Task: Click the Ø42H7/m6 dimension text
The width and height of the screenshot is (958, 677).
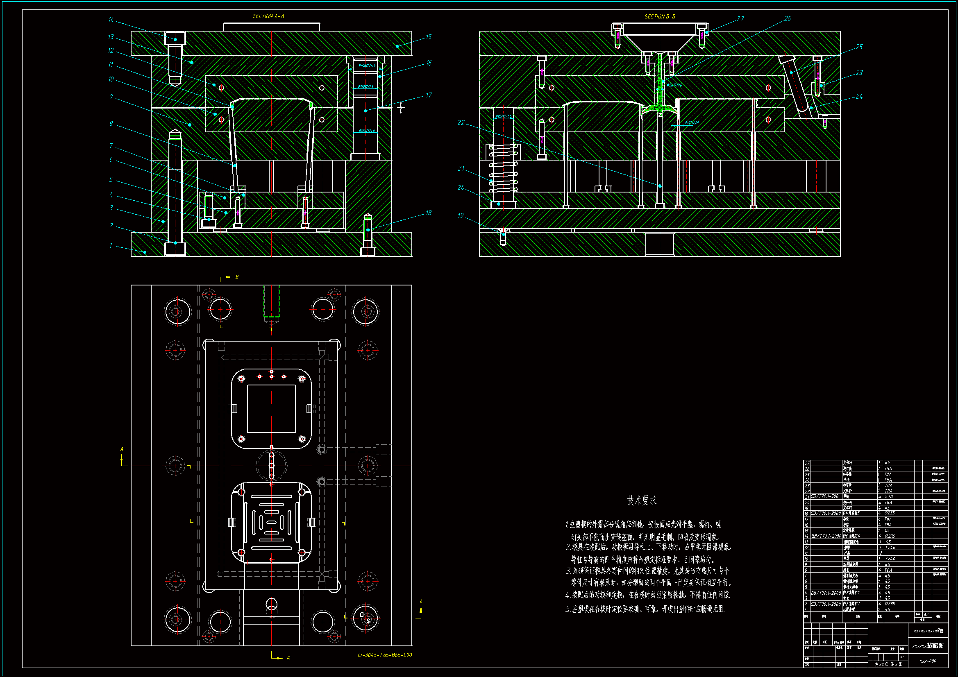Action: click(367, 66)
